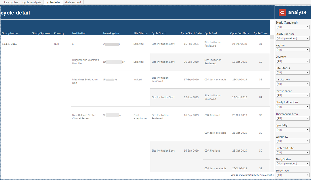Open the Investigator filter dropdown

pos(292,95)
